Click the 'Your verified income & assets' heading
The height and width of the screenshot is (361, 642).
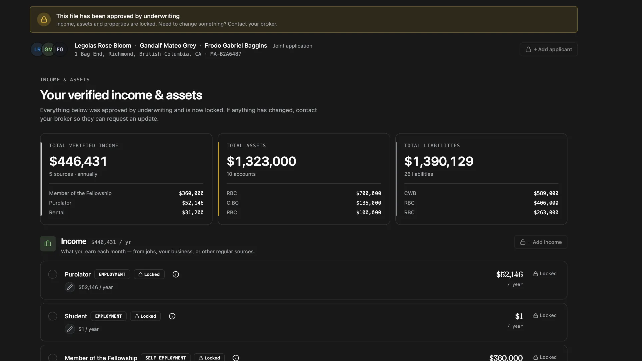(x=121, y=95)
